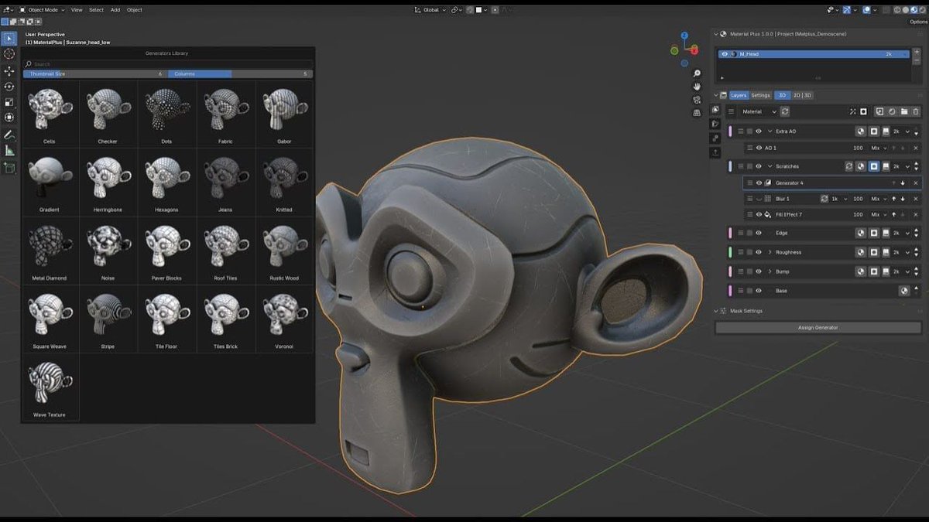This screenshot has height=522, width=929.
Task: Select the 3D view mode button
Action: (x=783, y=95)
